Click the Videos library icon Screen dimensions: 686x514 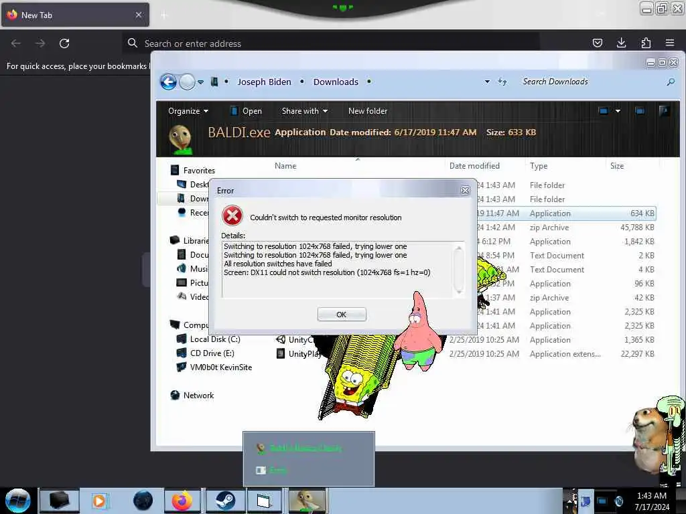182,296
